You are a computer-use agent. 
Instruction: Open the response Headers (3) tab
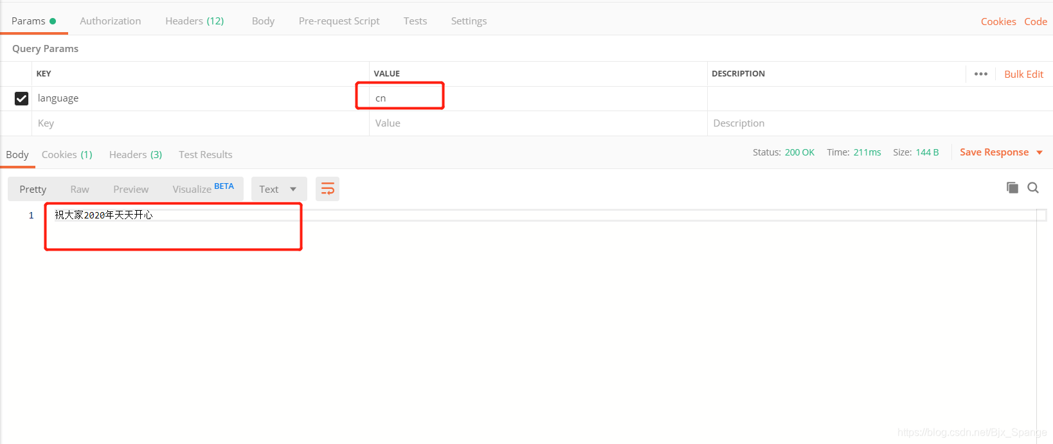pos(136,154)
